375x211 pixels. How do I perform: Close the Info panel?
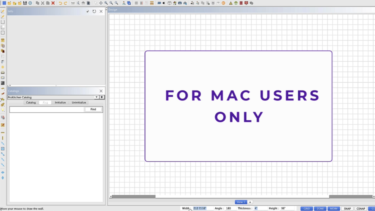click(101, 11)
